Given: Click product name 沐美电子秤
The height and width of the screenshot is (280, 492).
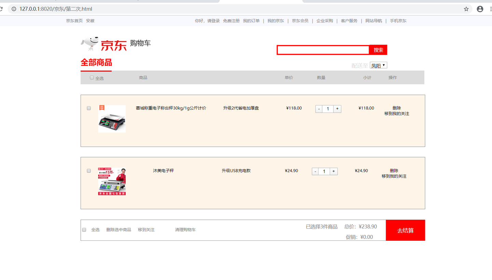Looking at the screenshot, I should pos(163,171).
